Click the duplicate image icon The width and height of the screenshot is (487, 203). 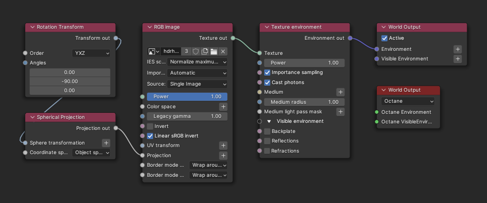(x=205, y=51)
